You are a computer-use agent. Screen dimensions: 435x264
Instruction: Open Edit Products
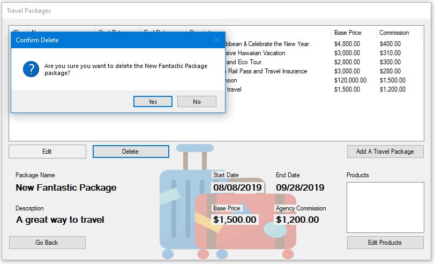click(385, 243)
